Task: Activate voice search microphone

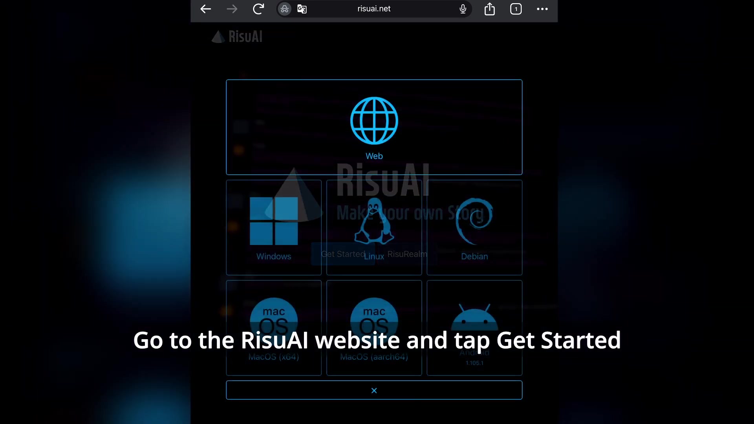Action: tap(463, 9)
